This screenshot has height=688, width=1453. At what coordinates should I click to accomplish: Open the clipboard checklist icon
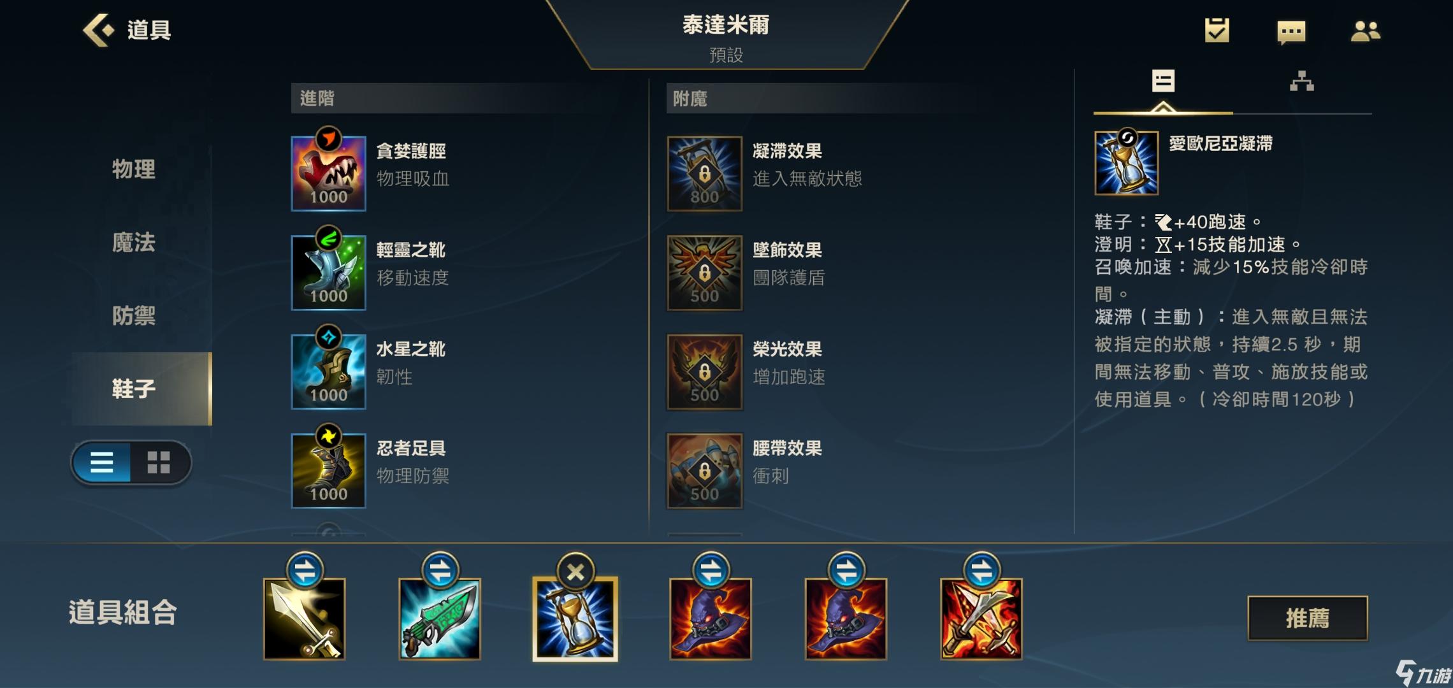pos(1217,30)
